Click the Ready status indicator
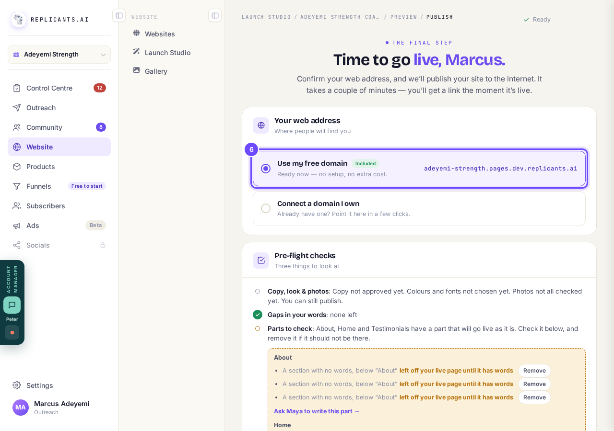 tap(537, 20)
